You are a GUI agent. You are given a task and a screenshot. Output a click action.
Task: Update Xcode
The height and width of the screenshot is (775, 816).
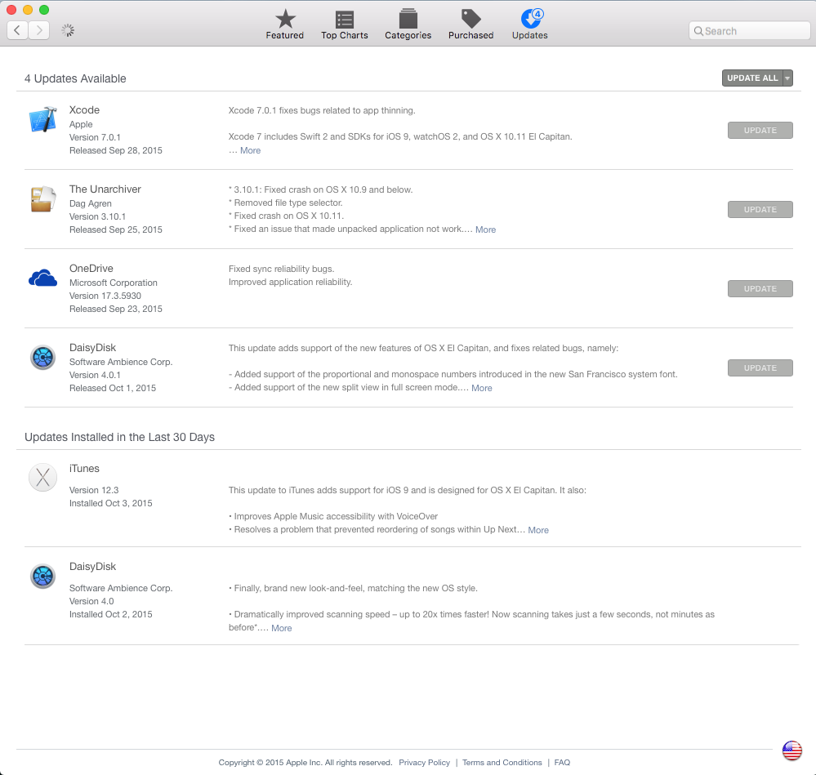click(760, 130)
